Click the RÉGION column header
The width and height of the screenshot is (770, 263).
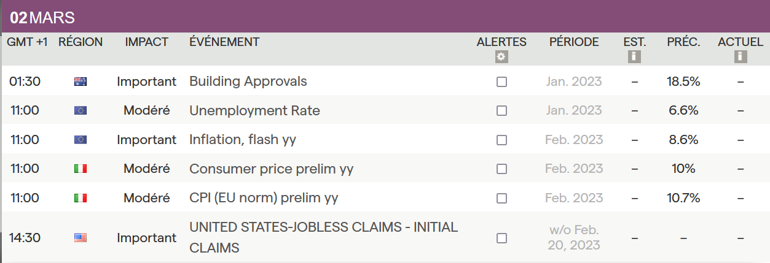click(x=81, y=42)
